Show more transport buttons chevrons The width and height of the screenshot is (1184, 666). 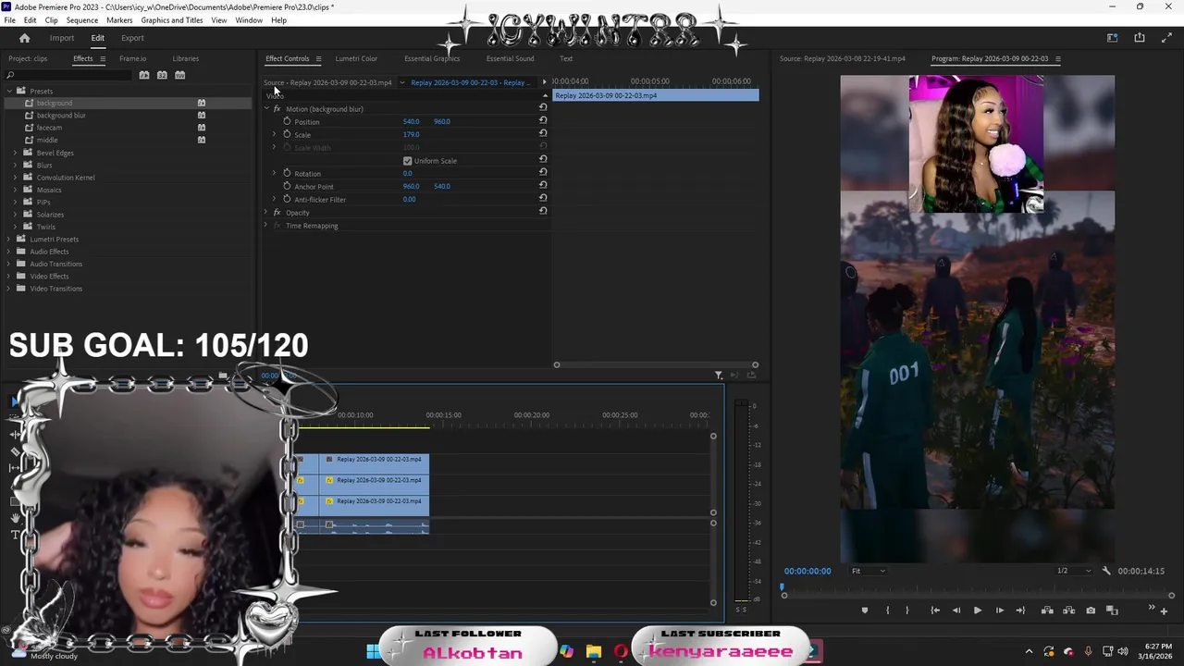point(1152,608)
